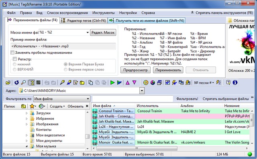The image size is (257, 159).
Task: Open the 'Фильтровать по' Имя файла combo box
Action: 62,99
